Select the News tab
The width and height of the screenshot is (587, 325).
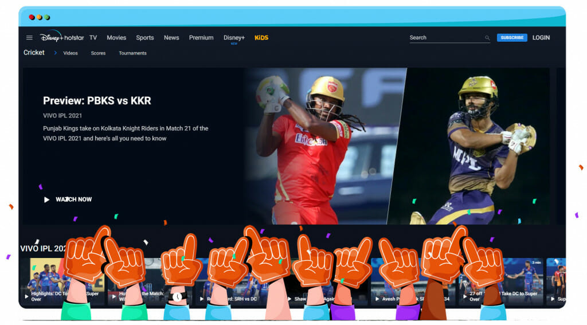[x=171, y=37]
